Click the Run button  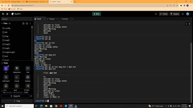pos(96,14)
